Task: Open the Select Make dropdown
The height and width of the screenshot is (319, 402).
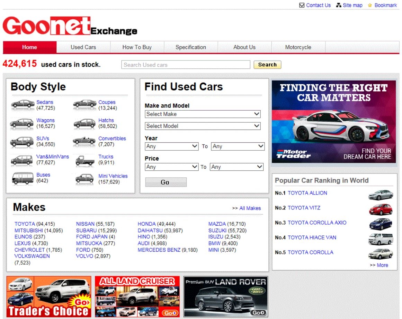Action: tap(203, 114)
